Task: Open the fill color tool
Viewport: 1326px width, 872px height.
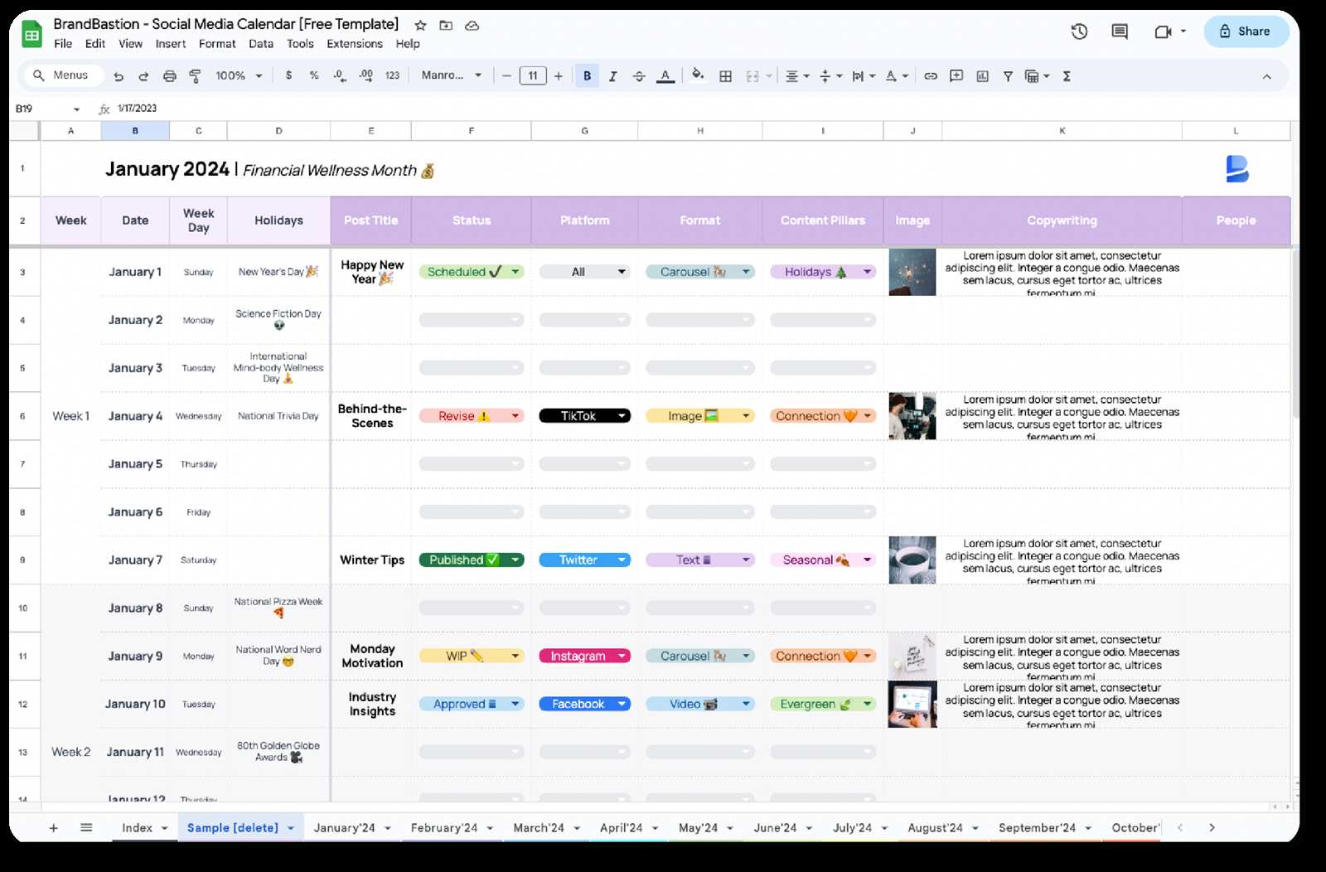Action: (x=697, y=75)
